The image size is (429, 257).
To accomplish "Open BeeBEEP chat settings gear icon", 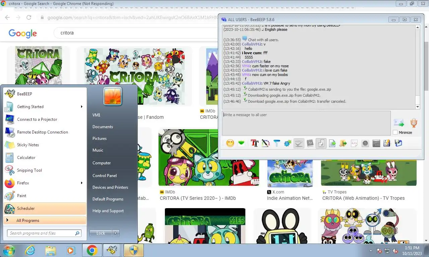I will (x=288, y=143).
